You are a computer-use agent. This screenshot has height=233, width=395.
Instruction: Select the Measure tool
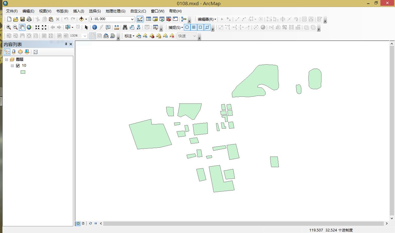tap(116, 27)
